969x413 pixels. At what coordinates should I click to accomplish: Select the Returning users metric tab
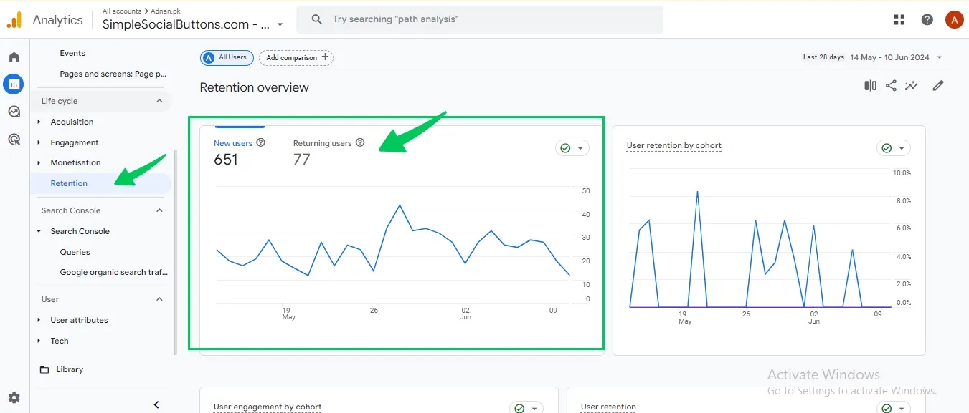322,143
